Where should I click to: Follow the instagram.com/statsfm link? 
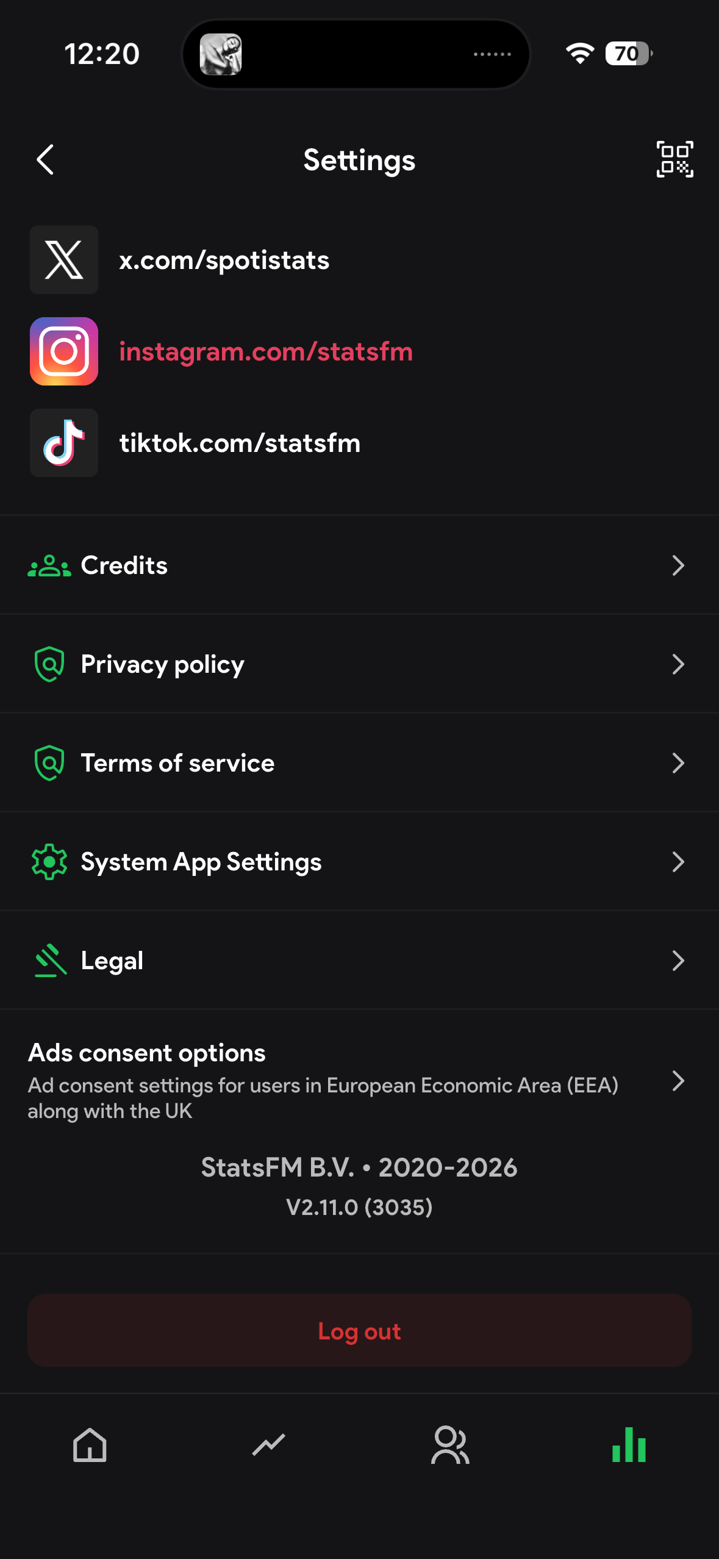pos(266,352)
